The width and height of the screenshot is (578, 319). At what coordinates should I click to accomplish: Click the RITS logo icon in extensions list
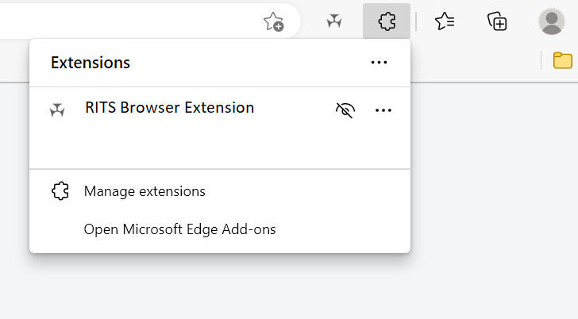(x=57, y=110)
